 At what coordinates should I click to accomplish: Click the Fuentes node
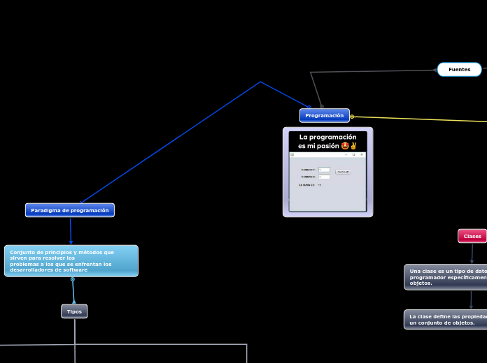[459, 69]
